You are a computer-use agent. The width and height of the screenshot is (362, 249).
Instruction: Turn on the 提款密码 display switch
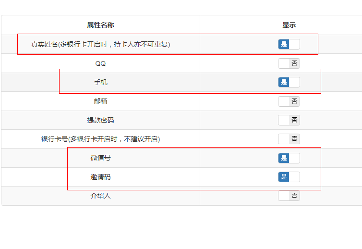(x=289, y=120)
